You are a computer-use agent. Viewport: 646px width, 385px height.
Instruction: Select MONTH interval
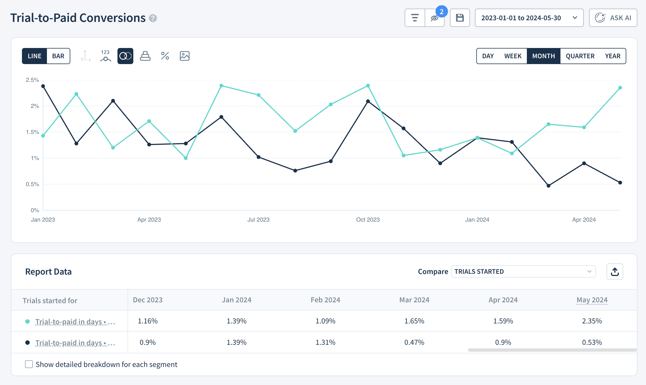[x=544, y=56]
